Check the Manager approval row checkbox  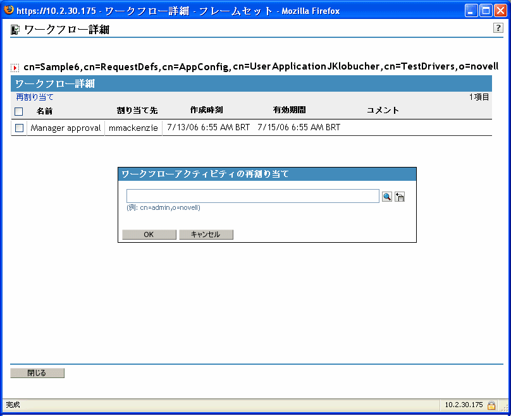coord(19,128)
